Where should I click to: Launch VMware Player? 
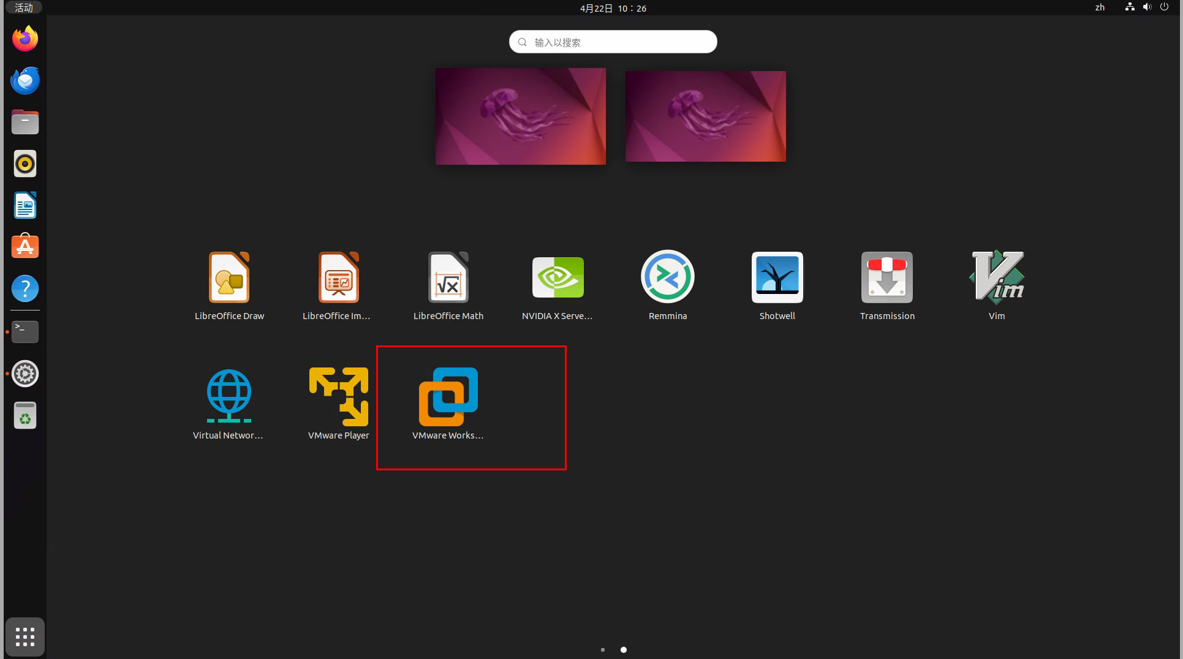point(338,404)
